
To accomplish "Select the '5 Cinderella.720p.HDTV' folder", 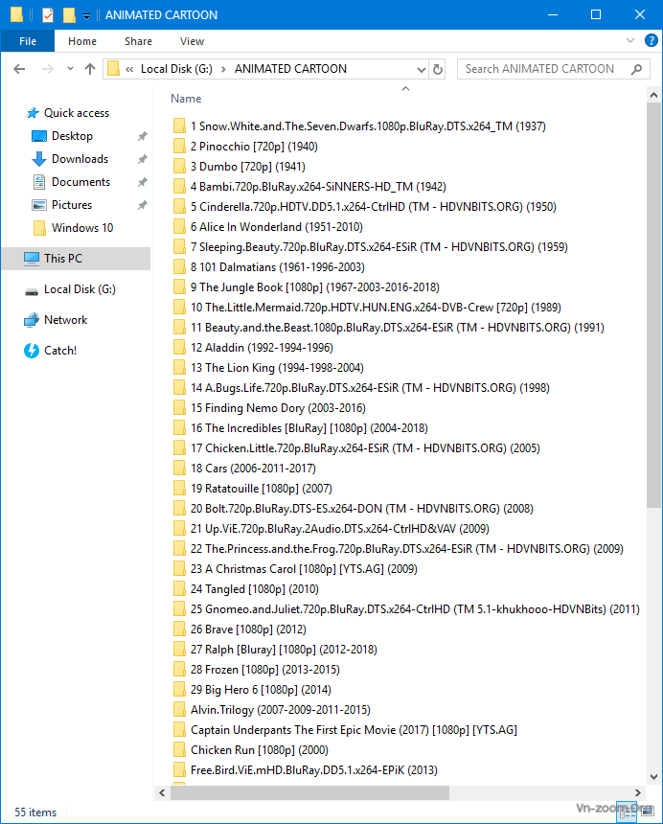I will (373, 207).
